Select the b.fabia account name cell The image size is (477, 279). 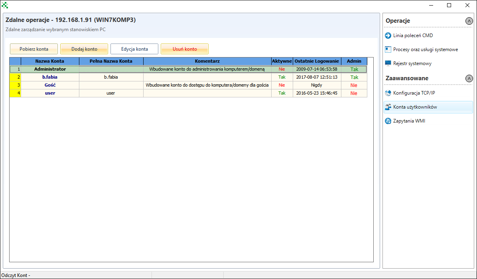(50, 77)
